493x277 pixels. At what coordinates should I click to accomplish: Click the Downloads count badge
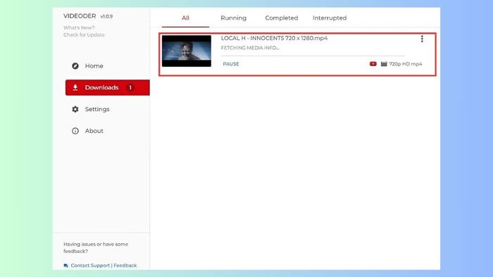tap(130, 87)
